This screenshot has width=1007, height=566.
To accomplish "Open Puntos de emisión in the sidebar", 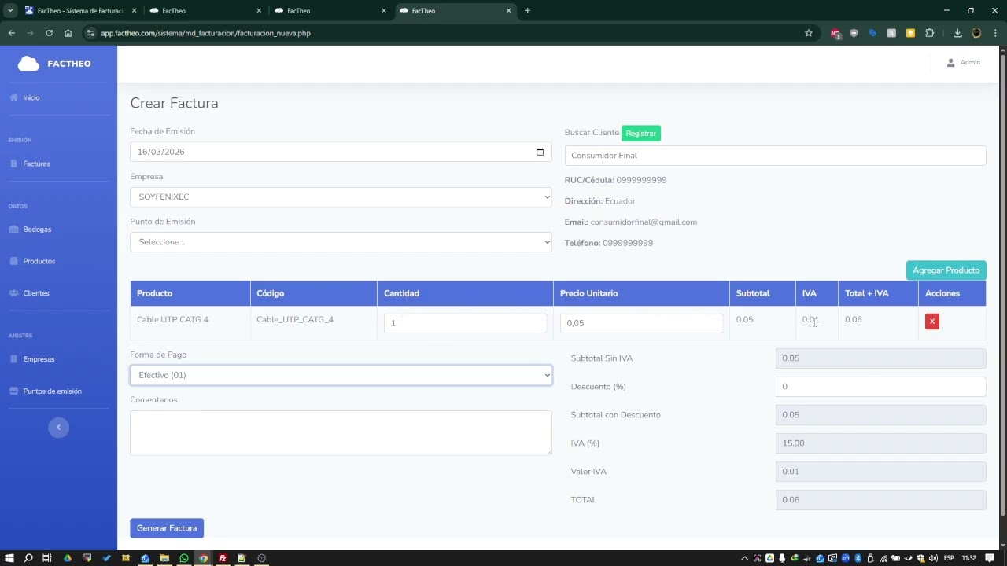I will tap(46, 391).
